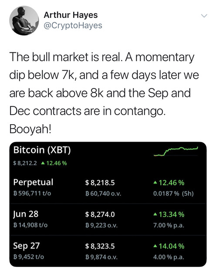Open the Perpetual contract row
This screenshot has width=216, height=279.
click(108, 187)
